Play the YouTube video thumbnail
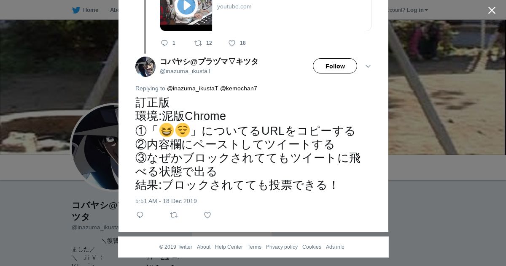This screenshot has height=266, width=506. coord(186,7)
